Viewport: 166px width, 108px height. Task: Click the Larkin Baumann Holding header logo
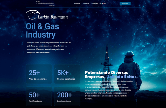tap(46, 3)
